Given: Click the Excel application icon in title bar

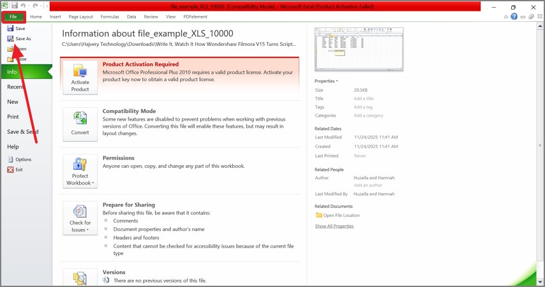Looking at the screenshot, I should coord(5,5).
